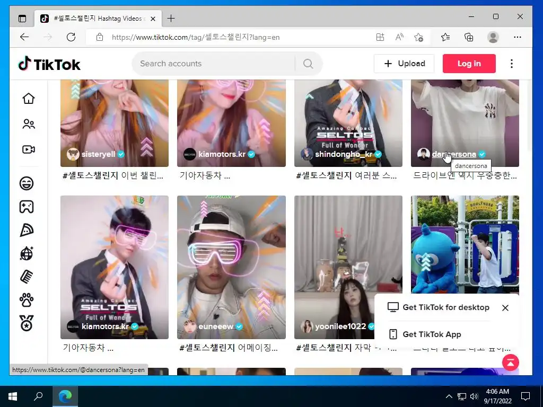Open the LIVE video camera icon

pos(29,149)
